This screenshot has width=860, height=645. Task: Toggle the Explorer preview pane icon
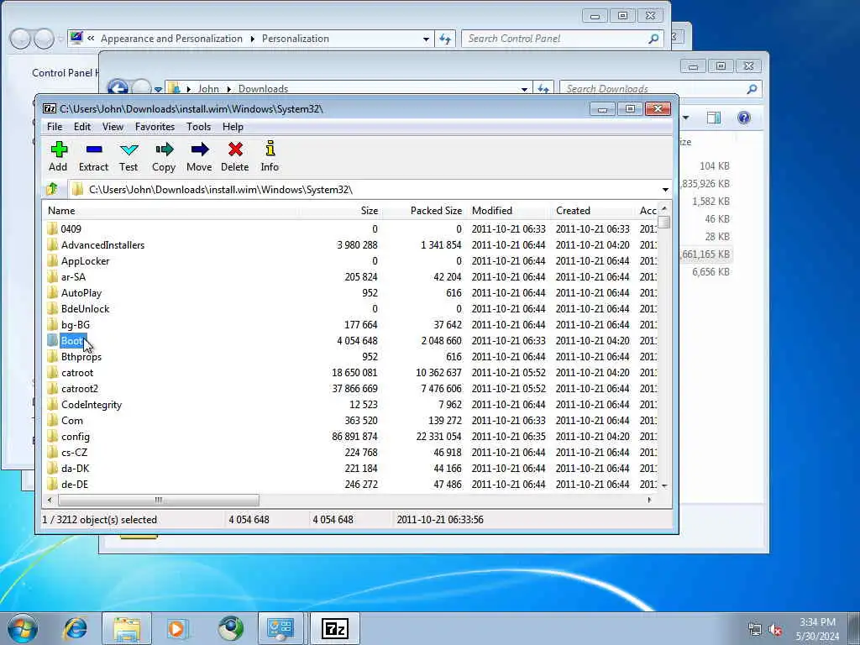[x=714, y=118]
